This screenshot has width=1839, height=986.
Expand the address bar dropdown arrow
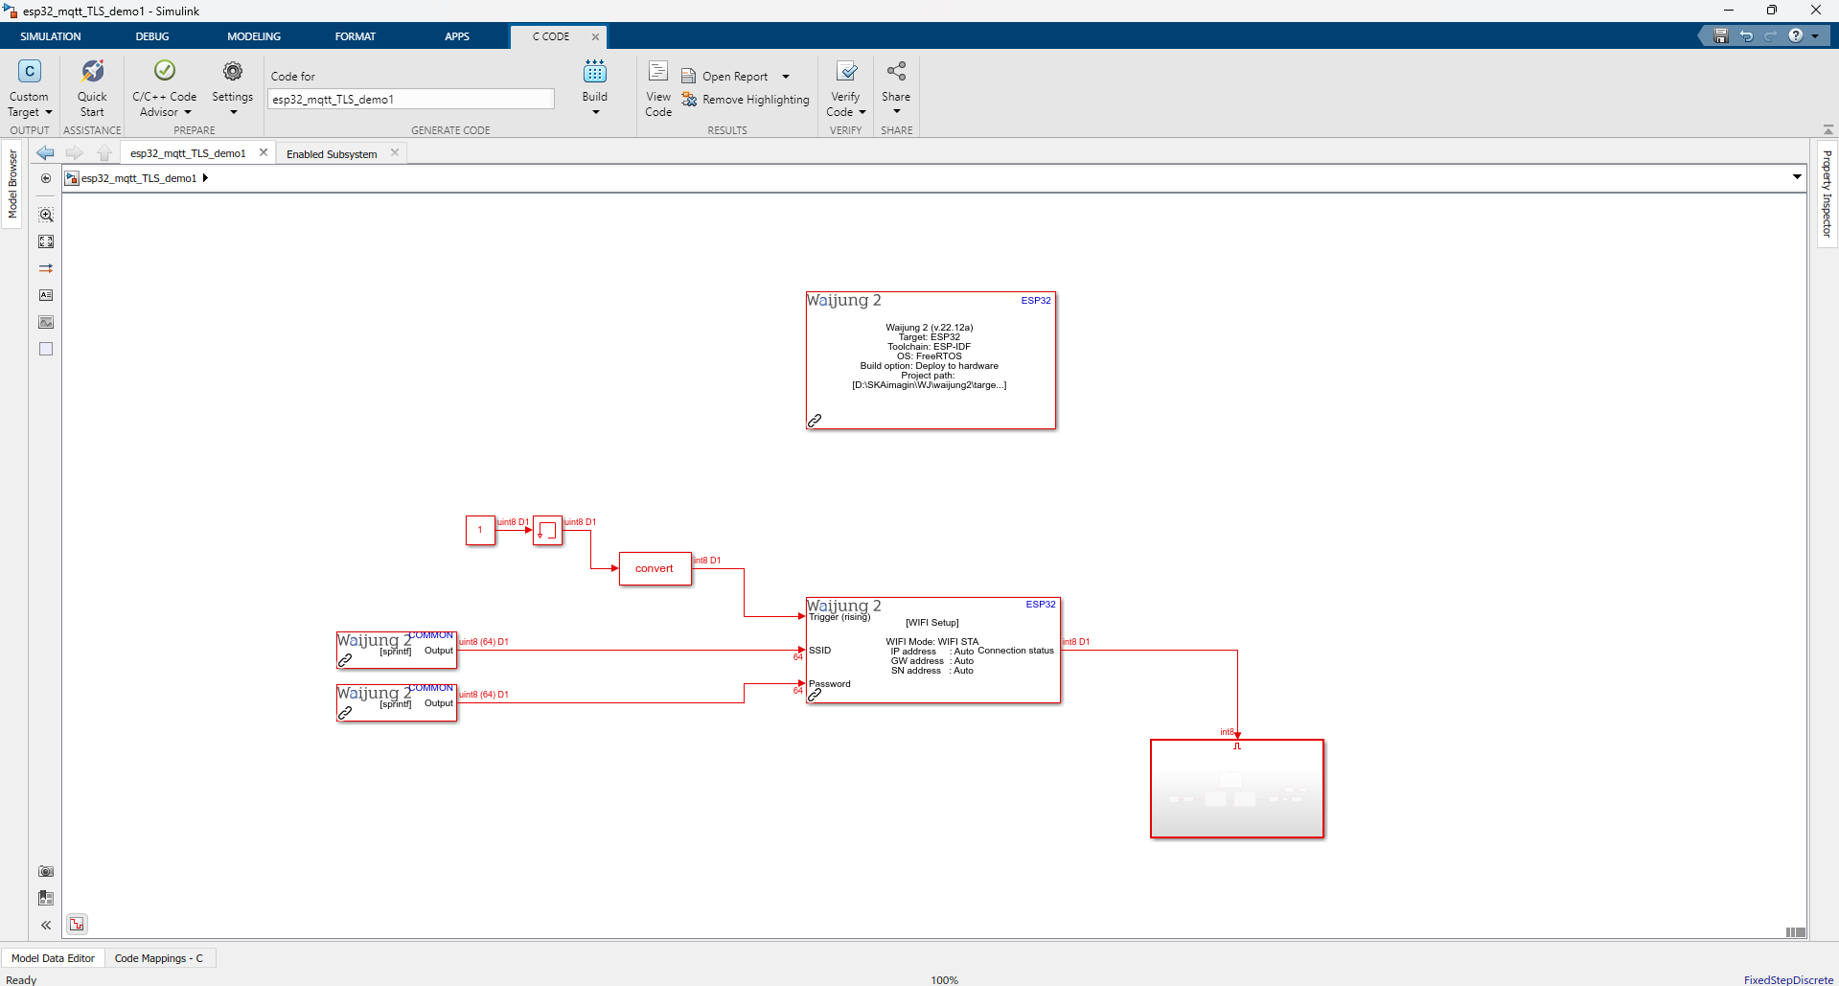[1797, 176]
